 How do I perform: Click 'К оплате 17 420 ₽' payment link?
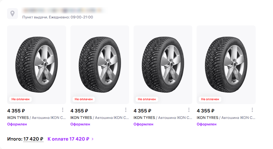[x=68, y=139]
